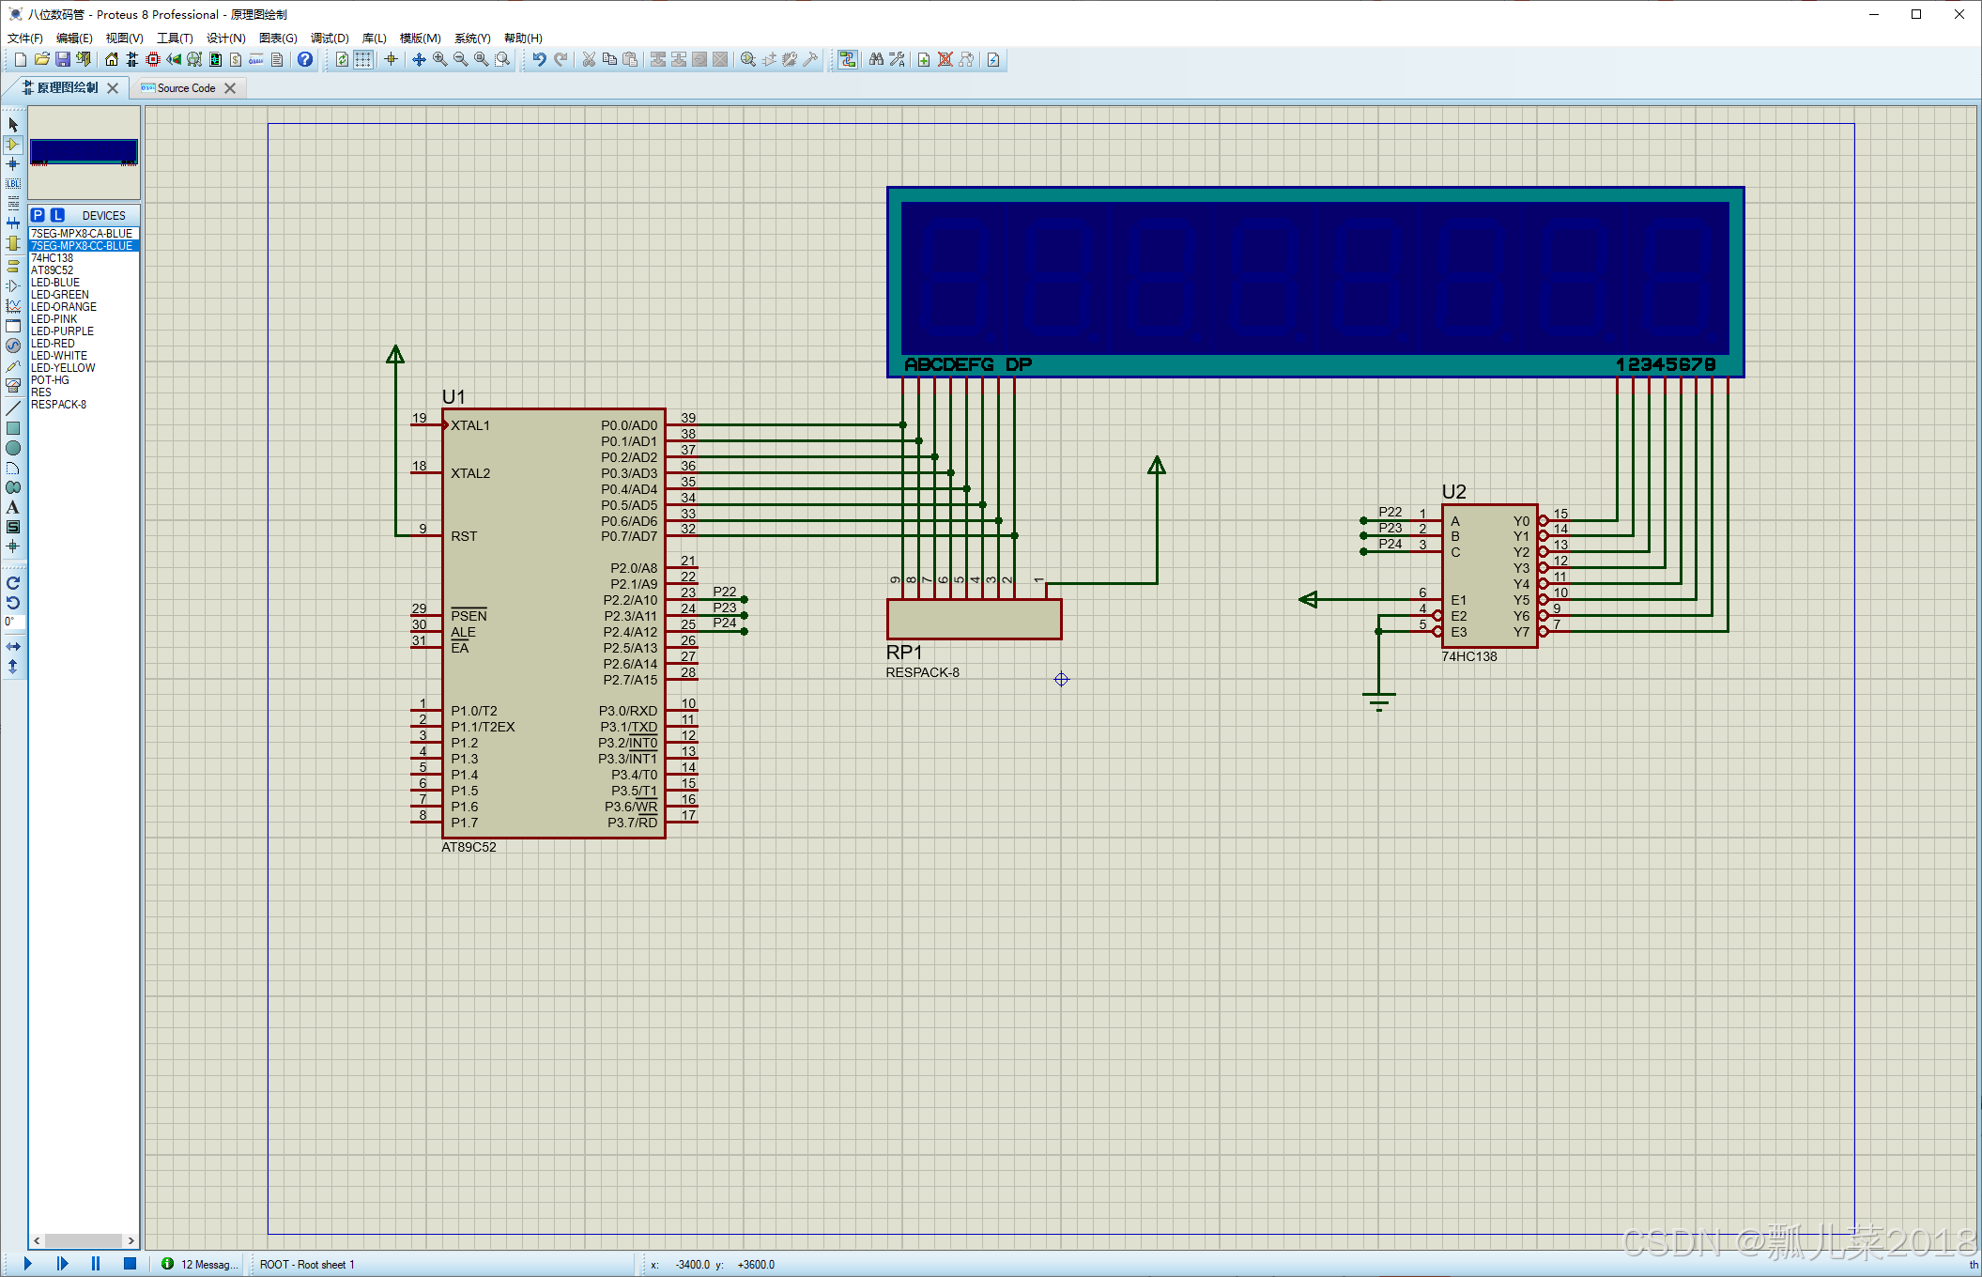
Task: Toggle the grid display button
Action: (362, 59)
